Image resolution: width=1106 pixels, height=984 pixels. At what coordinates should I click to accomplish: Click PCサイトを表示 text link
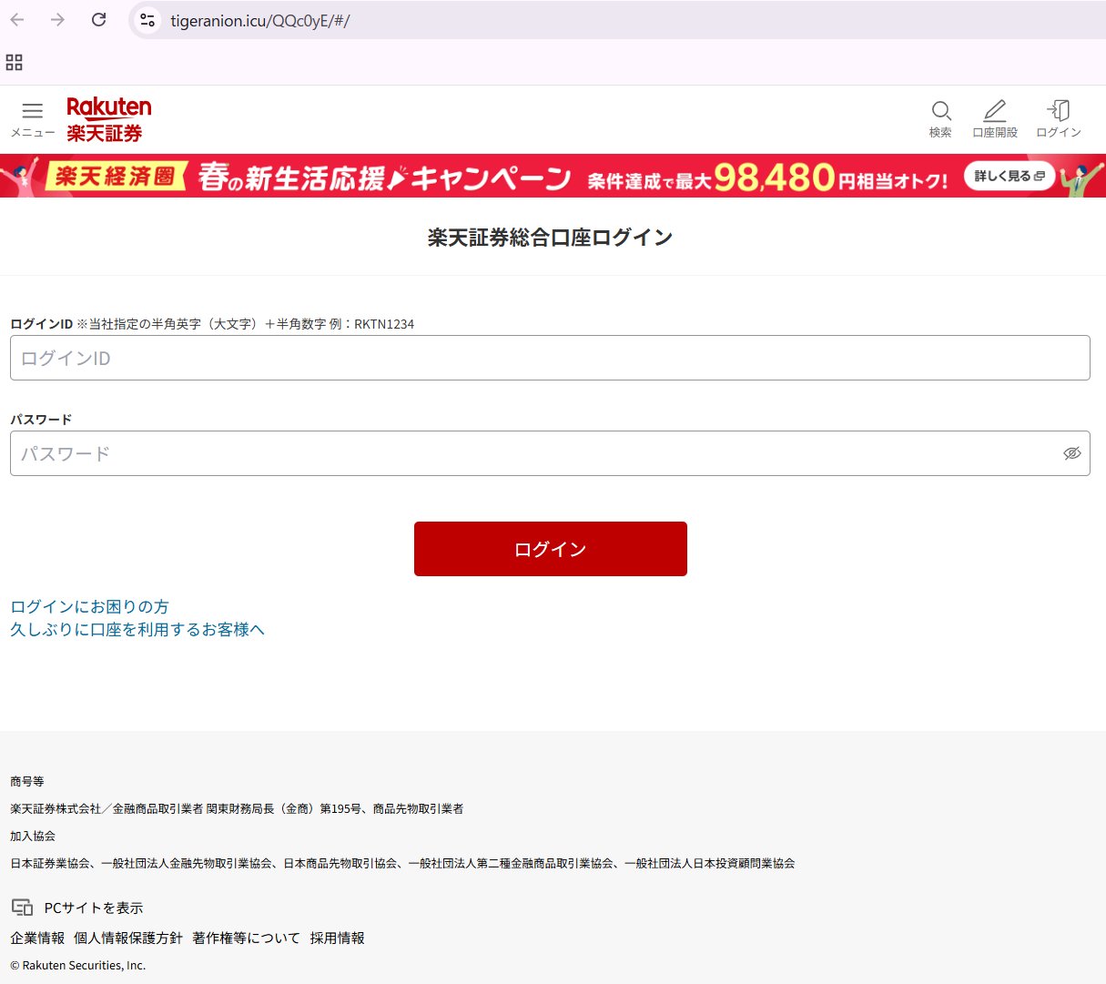click(94, 908)
